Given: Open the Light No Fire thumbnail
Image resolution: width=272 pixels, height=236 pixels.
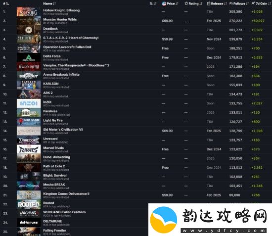Looking at the screenshot, I should tap(29, 122).
